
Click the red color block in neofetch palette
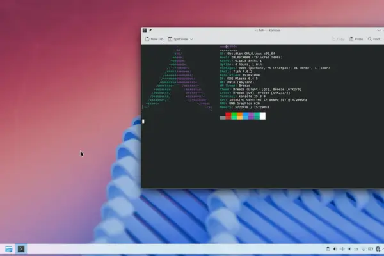tap(228, 116)
